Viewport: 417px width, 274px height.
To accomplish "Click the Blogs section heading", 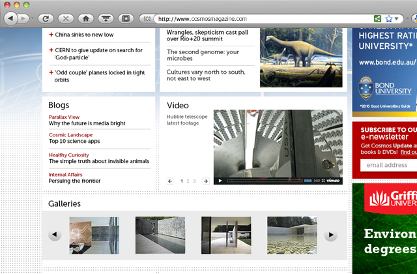I will (59, 105).
